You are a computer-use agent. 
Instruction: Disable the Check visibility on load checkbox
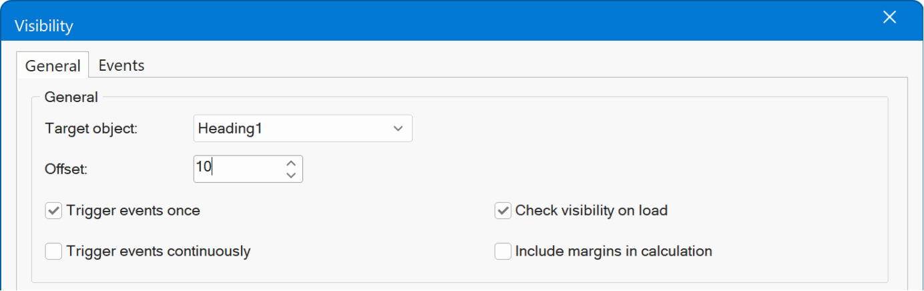click(x=503, y=211)
